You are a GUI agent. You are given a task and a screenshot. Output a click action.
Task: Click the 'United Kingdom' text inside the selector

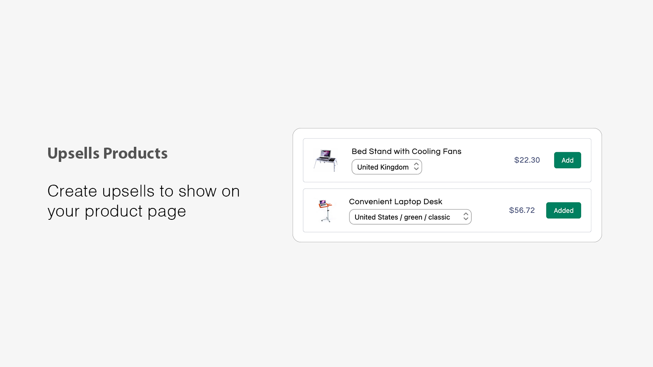click(x=383, y=167)
